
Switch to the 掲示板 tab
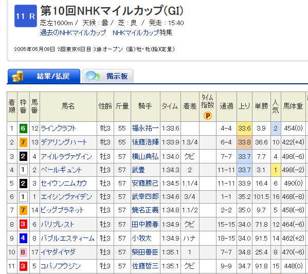(x=108, y=76)
